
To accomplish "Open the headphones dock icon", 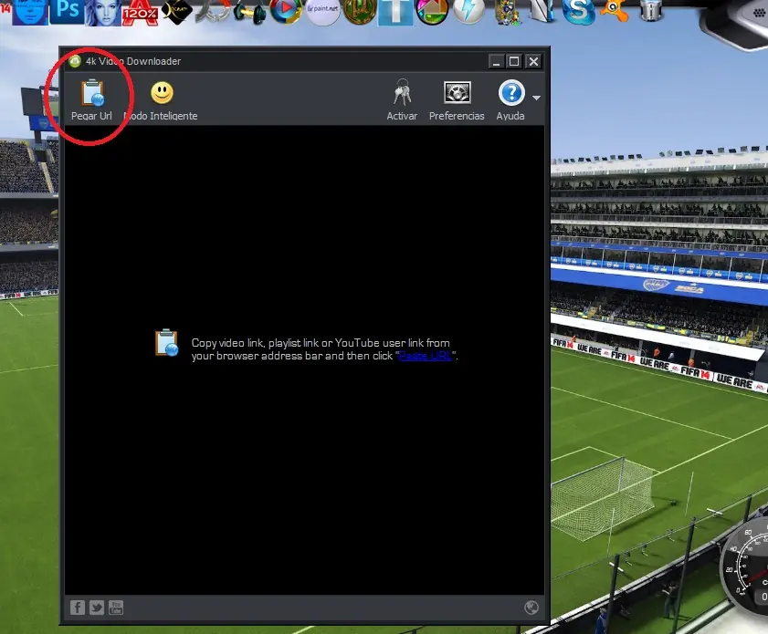I will pos(250,12).
